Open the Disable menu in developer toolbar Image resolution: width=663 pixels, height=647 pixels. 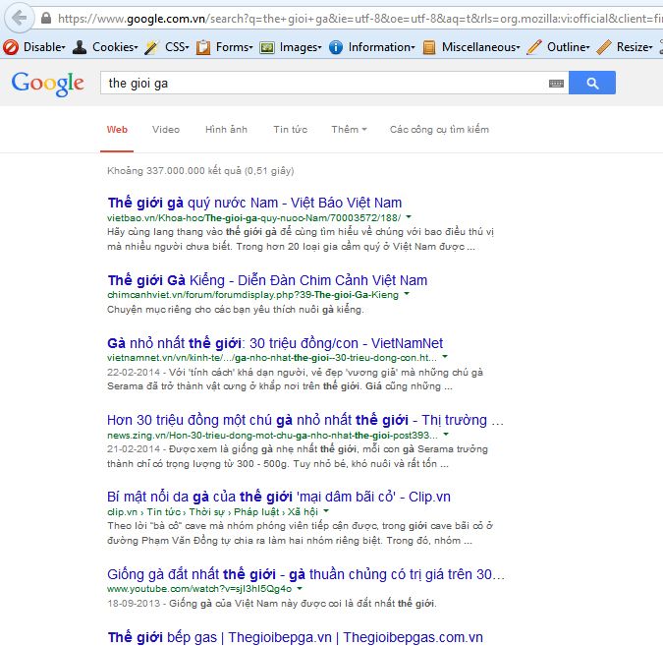click(x=33, y=47)
